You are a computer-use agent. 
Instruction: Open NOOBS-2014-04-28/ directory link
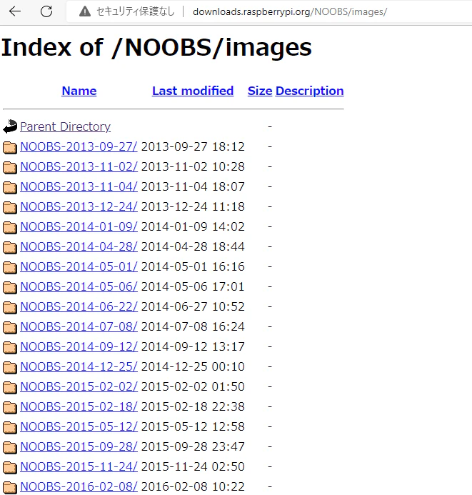click(79, 246)
